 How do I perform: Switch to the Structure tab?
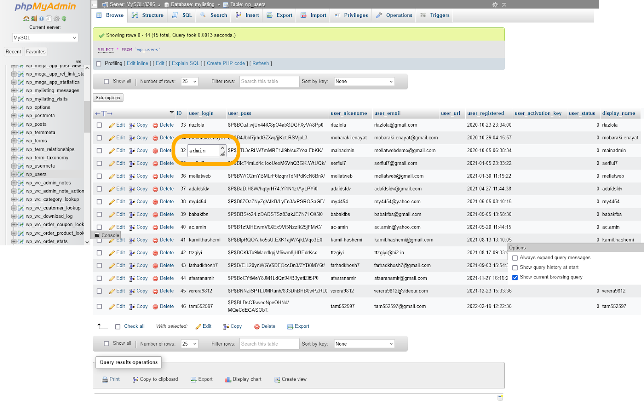pos(147,15)
